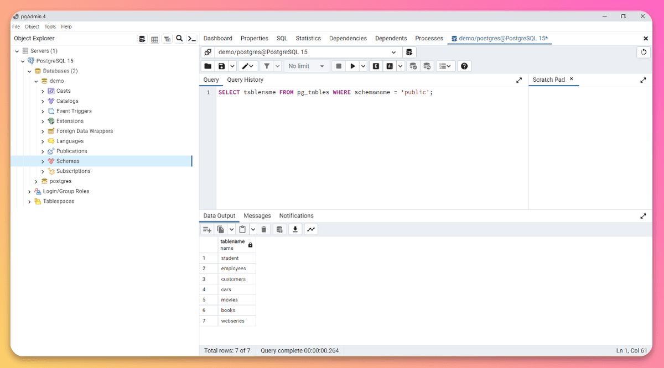Copy selected rows with the copy icon
This screenshot has width=664, height=368.
tap(221, 229)
